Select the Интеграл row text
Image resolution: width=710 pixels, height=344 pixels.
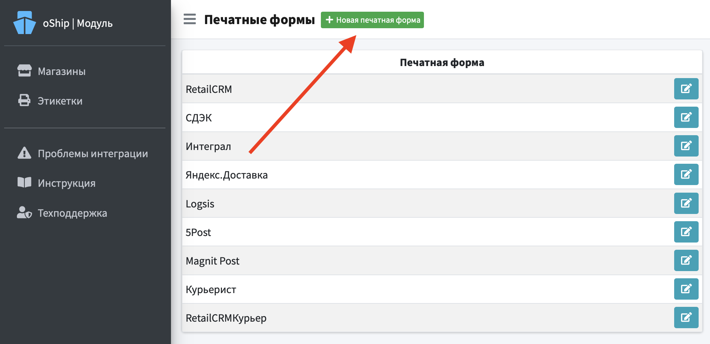209,146
